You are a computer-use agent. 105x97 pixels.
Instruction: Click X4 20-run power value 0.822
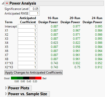tap(77, 43)
